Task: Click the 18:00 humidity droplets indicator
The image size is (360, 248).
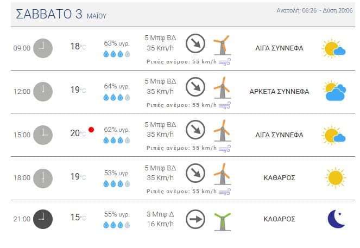Action: point(117,184)
